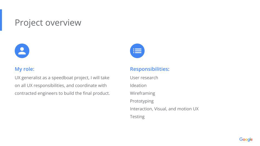Image resolution: width=260 pixels, height=146 pixels.
Task: Click the "User research" list item
Action: point(144,78)
